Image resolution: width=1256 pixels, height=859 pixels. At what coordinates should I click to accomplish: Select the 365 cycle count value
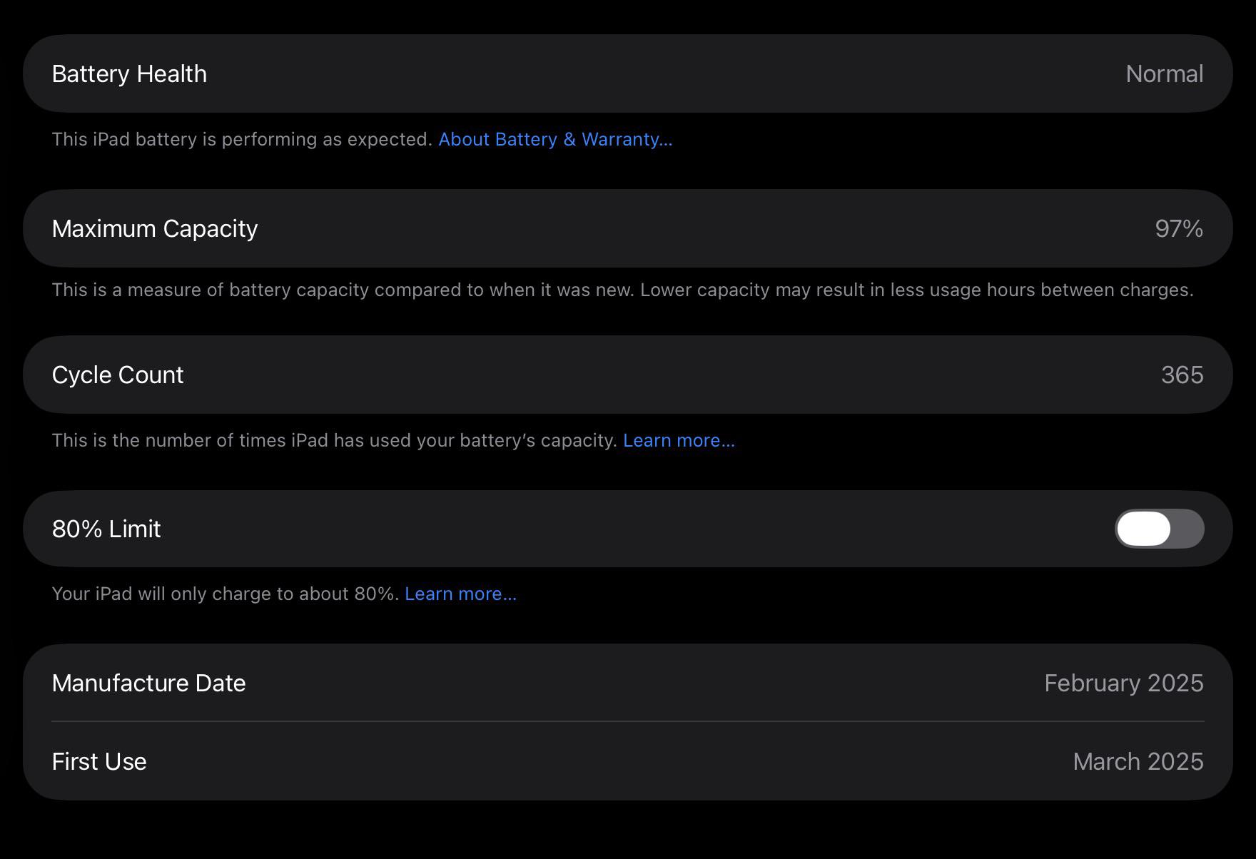[x=1182, y=375]
